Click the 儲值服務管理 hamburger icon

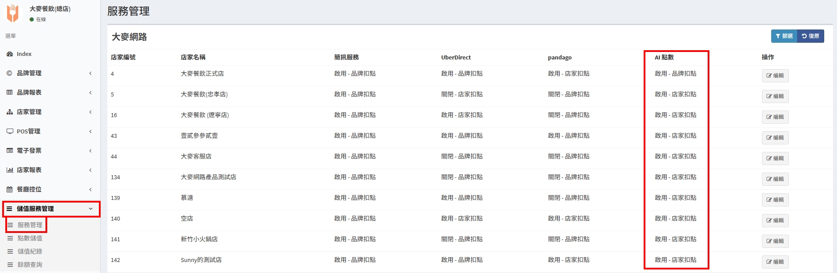pyautogui.click(x=9, y=209)
